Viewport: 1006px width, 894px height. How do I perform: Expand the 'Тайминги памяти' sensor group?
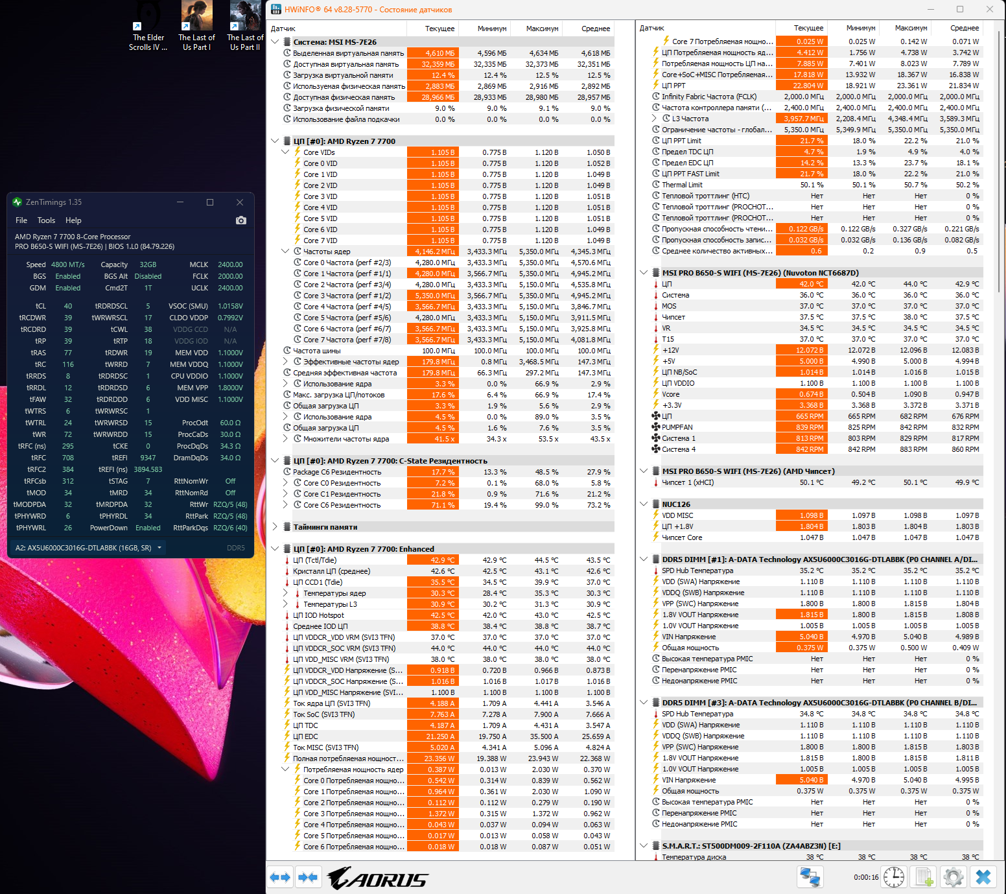point(275,527)
